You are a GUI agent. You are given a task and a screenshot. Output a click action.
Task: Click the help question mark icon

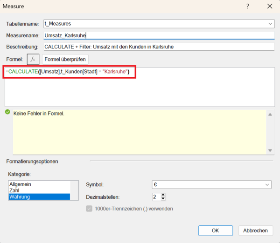(x=248, y=7)
